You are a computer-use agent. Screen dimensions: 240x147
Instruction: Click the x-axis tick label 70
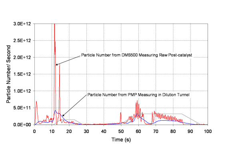click(x=156, y=131)
